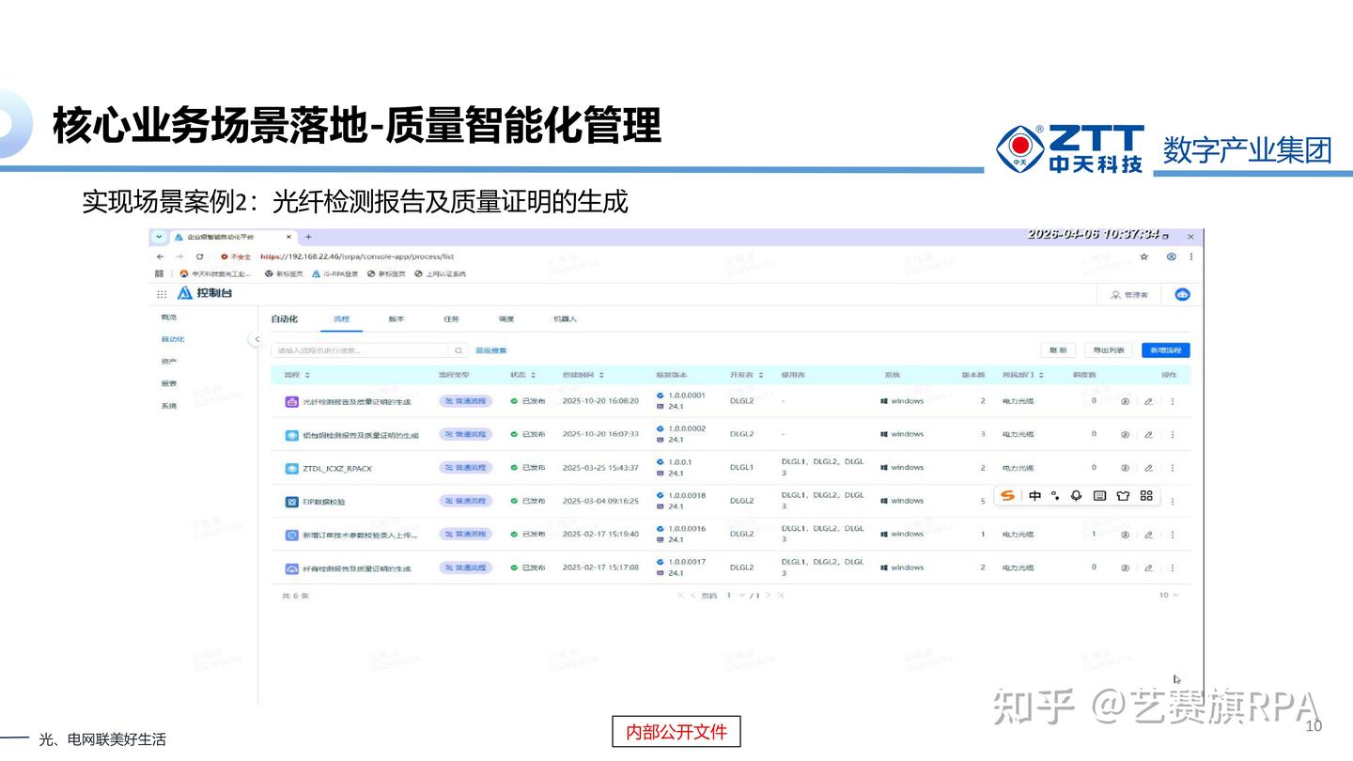Screen dimensions: 1353x761
Task: Open the browser three-dot menu
Action: point(1191,256)
